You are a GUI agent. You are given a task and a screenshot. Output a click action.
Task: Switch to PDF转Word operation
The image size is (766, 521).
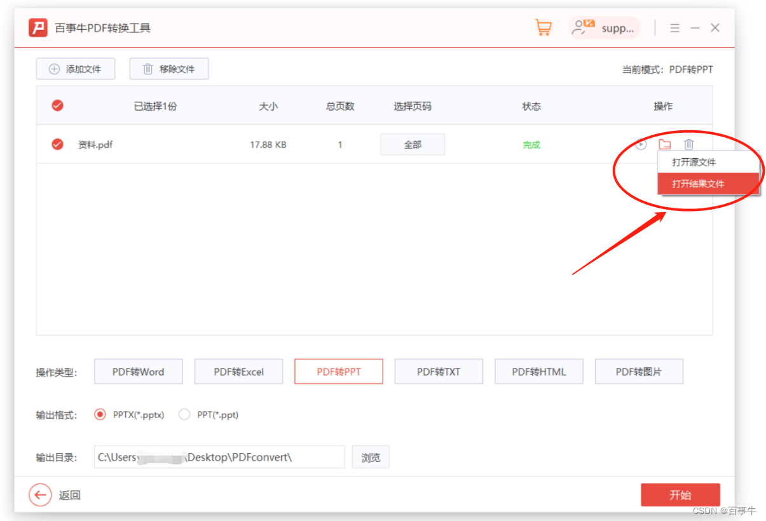[139, 372]
